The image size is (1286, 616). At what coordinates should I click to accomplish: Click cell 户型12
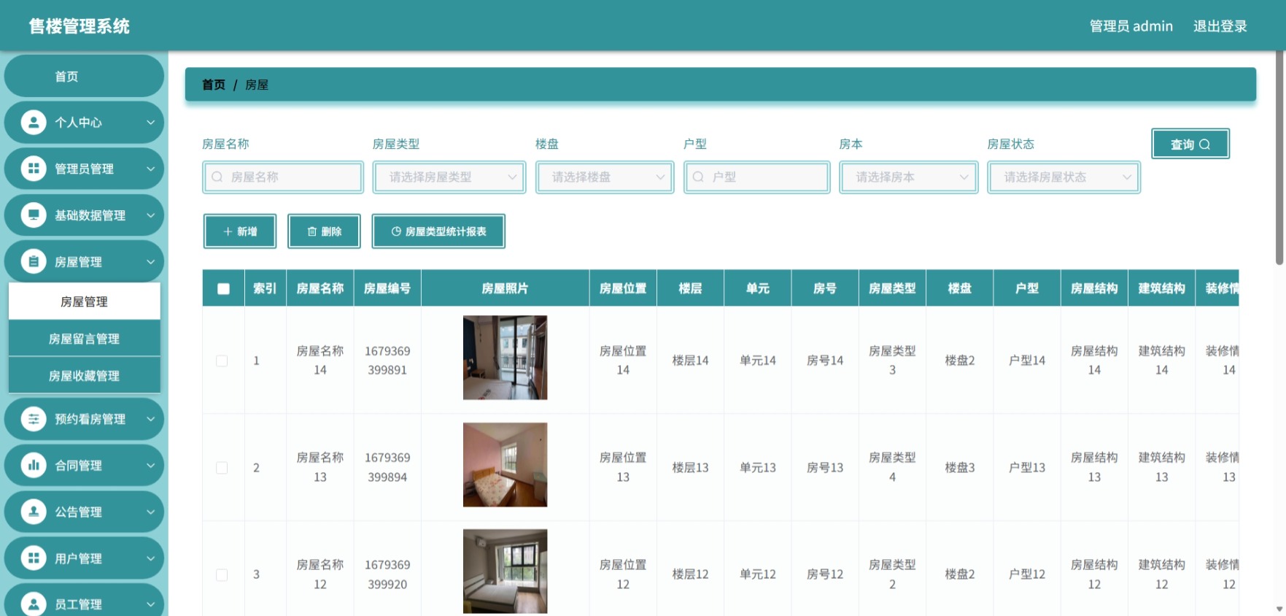1026,574
